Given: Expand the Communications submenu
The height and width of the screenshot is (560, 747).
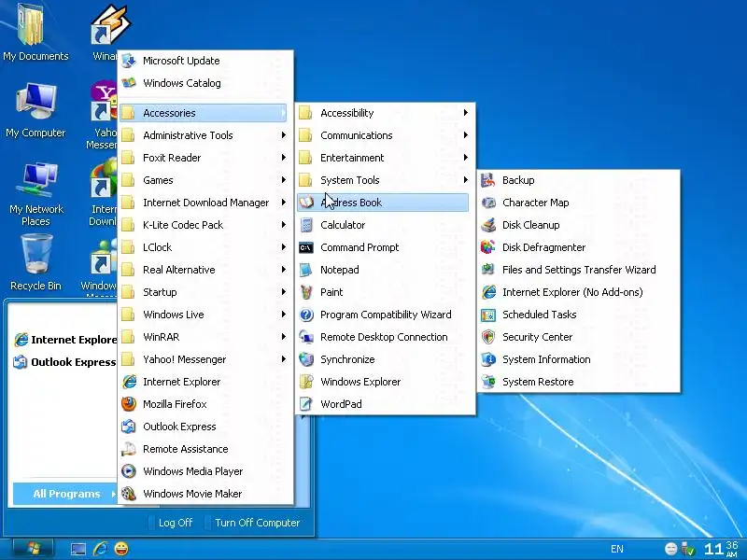Looking at the screenshot, I should tap(384, 135).
